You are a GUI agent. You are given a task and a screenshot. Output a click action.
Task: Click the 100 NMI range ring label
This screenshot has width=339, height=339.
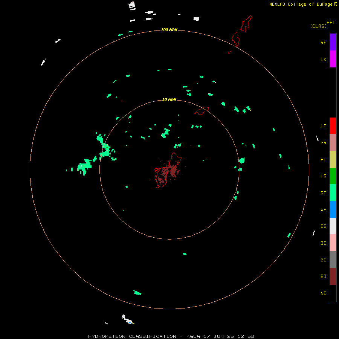point(169,30)
